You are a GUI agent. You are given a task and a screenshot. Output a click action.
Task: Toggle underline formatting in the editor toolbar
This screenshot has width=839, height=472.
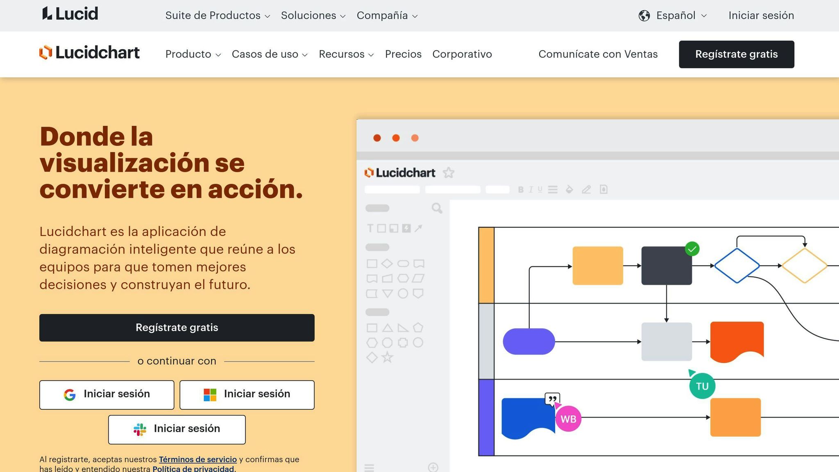[x=540, y=189]
